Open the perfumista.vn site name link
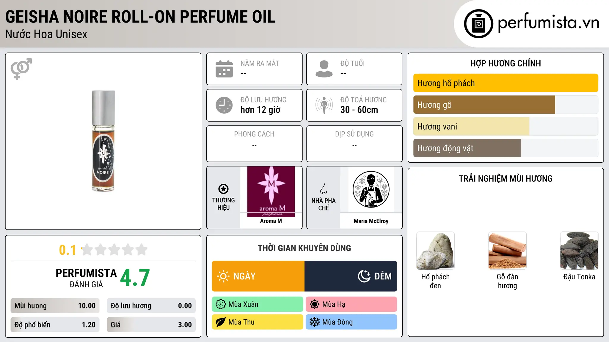Image resolution: width=609 pixels, height=342 pixels. tap(549, 23)
